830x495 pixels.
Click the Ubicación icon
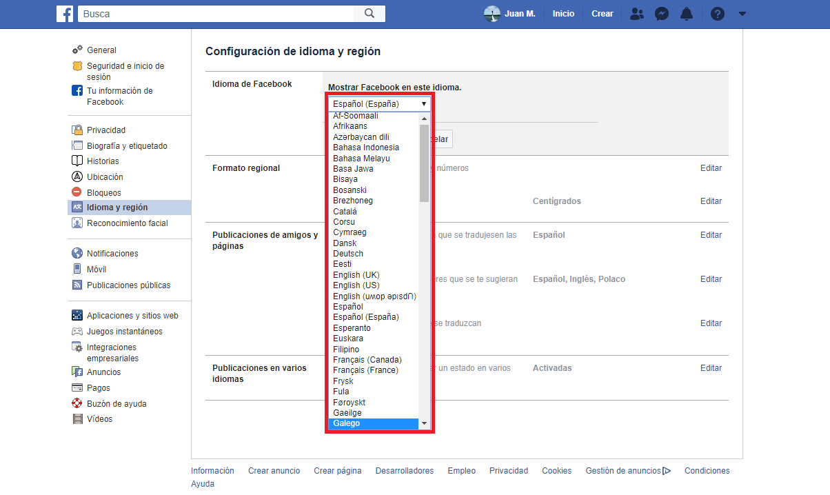77,176
